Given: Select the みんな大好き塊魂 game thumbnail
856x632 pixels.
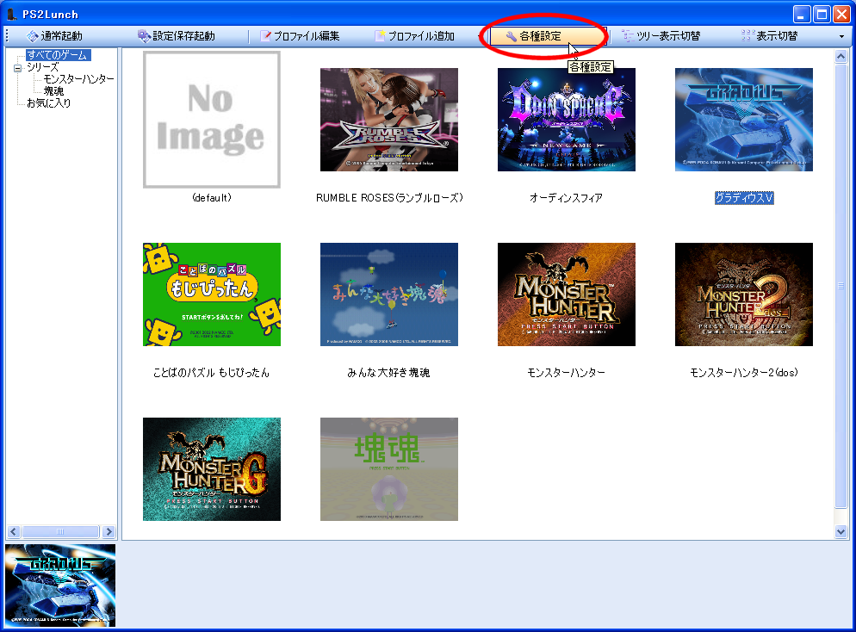Looking at the screenshot, I should coord(389,294).
